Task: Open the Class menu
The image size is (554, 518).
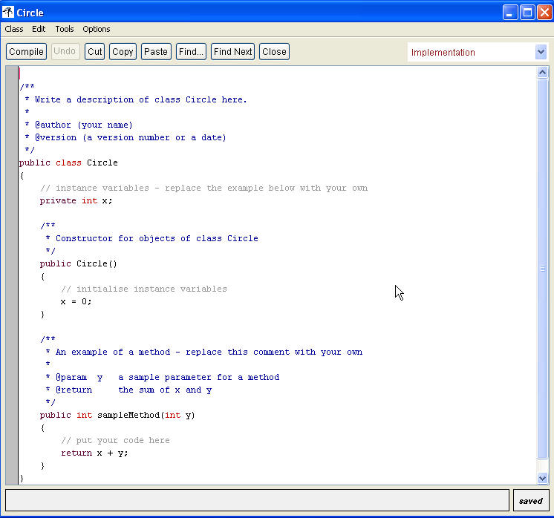Action: pyautogui.click(x=14, y=29)
